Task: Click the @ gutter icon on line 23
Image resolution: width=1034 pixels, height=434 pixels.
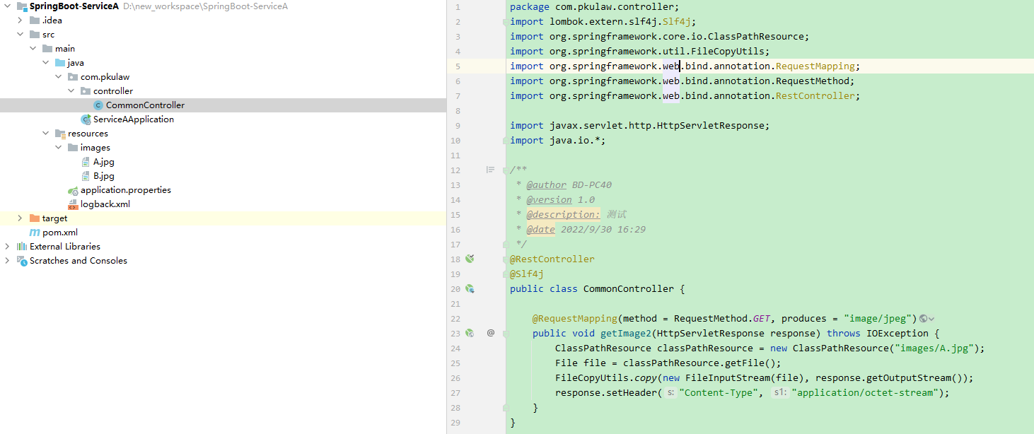Action: [x=491, y=333]
